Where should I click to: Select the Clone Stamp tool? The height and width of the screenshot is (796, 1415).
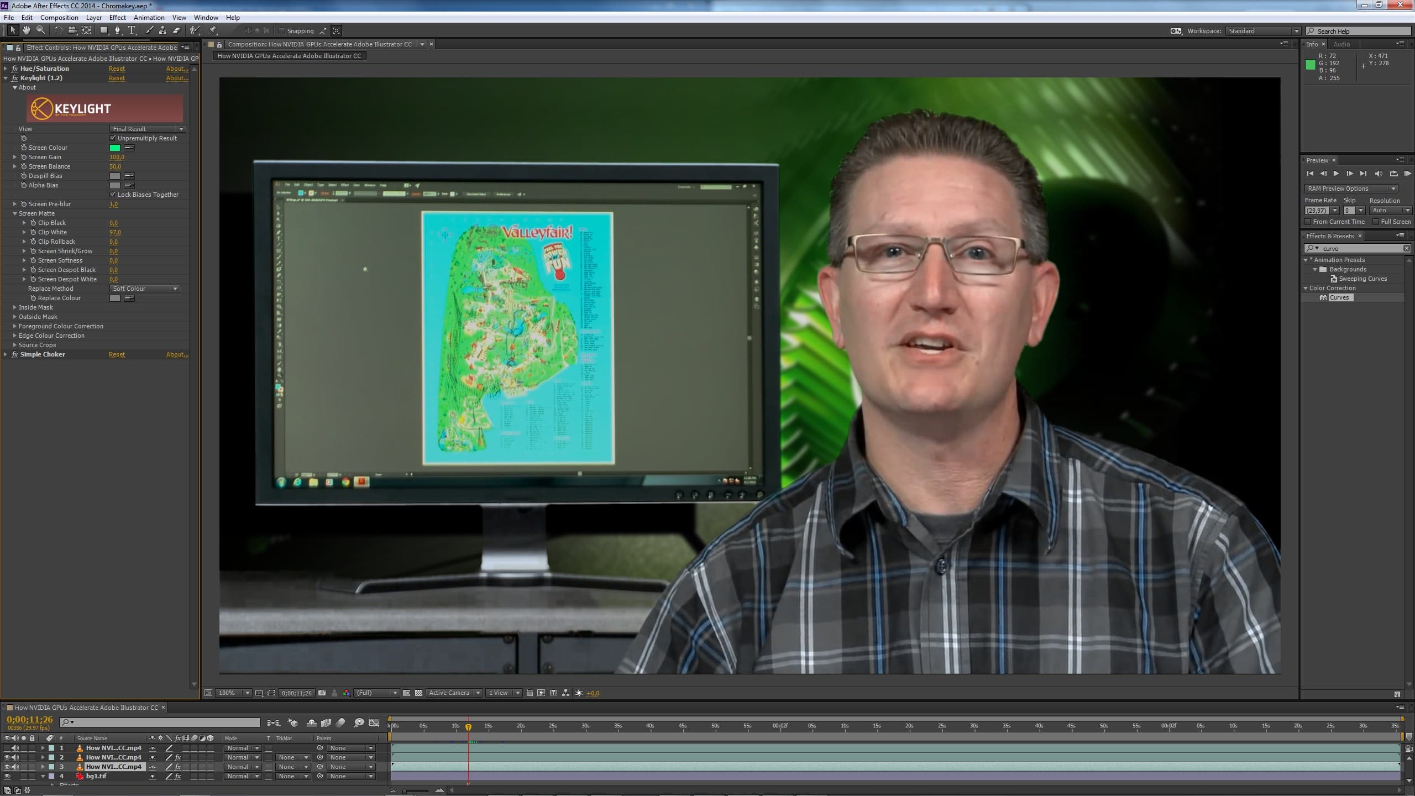pyautogui.click(x=163, y=30)
